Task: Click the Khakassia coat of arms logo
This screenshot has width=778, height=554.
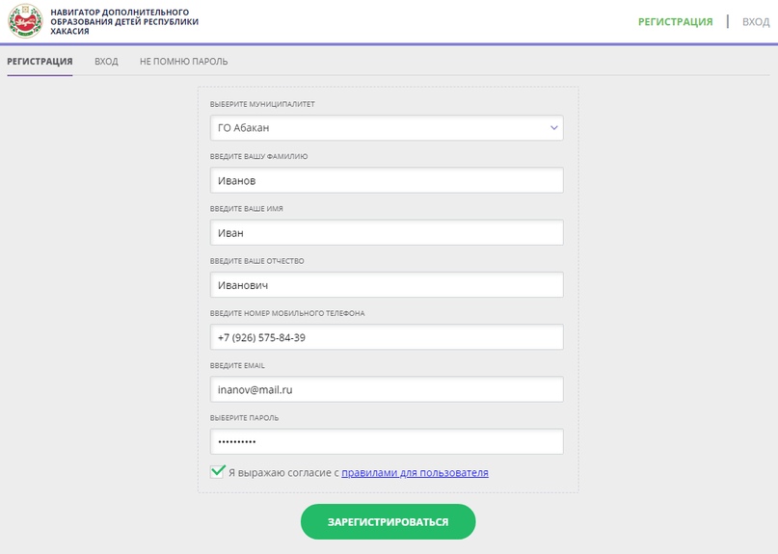Action: point(25,21)
